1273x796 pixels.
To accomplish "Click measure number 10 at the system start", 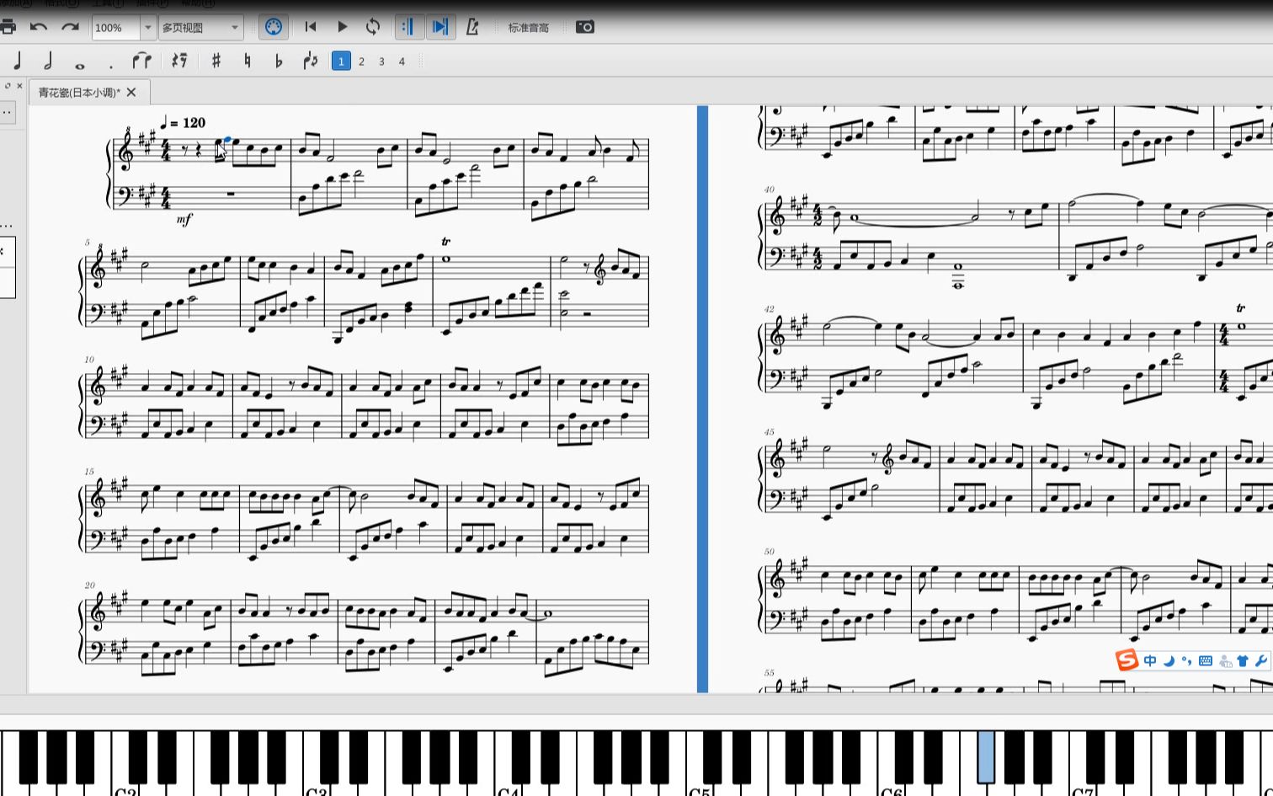I will [89, 360].
